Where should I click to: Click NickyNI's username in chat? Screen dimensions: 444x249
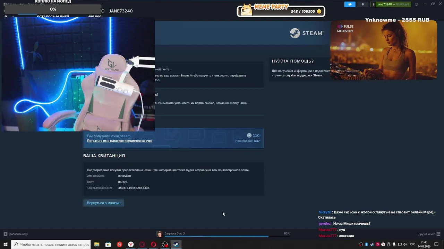325,212
